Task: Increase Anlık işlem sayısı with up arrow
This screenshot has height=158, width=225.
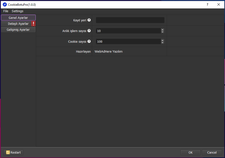Action: (x=162, y=30)
